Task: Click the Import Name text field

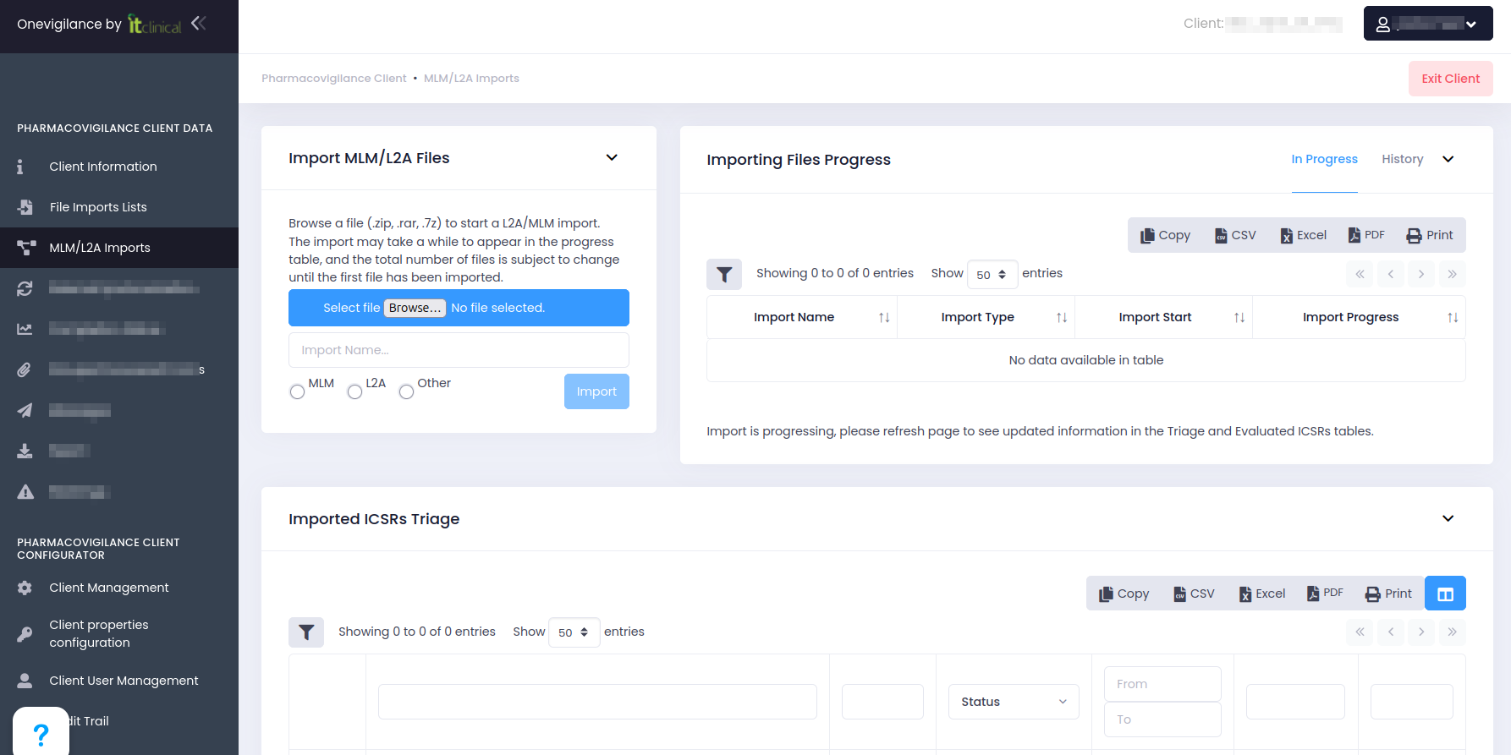Action: click(x=459, y=350)
